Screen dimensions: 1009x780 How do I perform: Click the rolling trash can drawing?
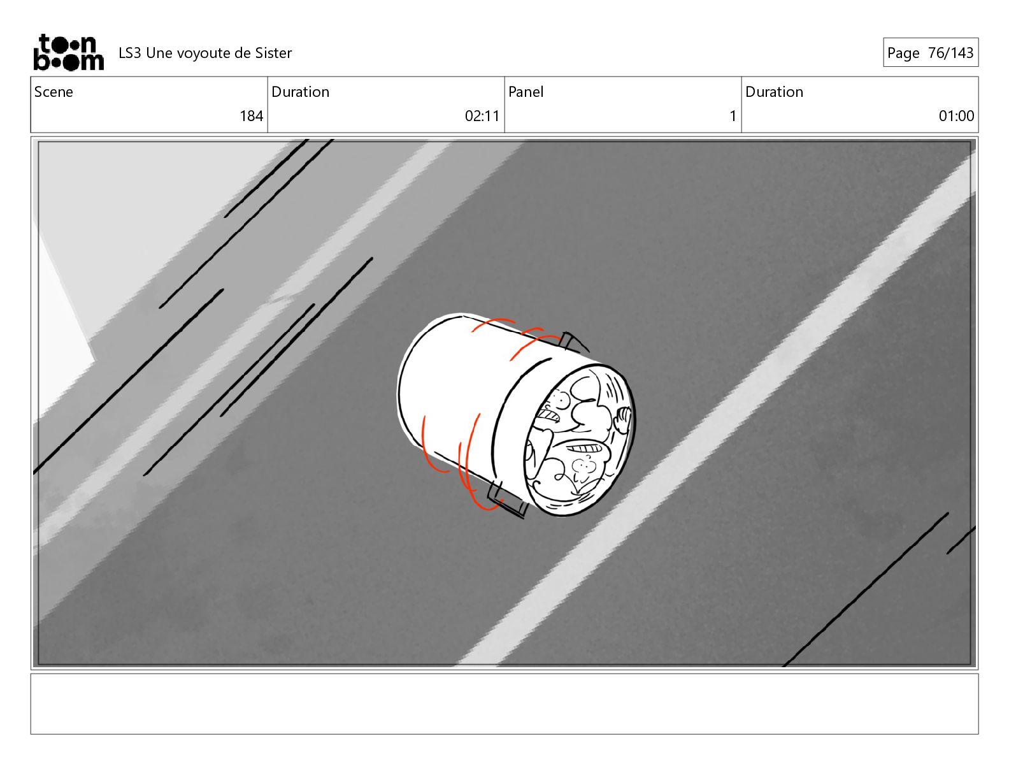[516, 415]
